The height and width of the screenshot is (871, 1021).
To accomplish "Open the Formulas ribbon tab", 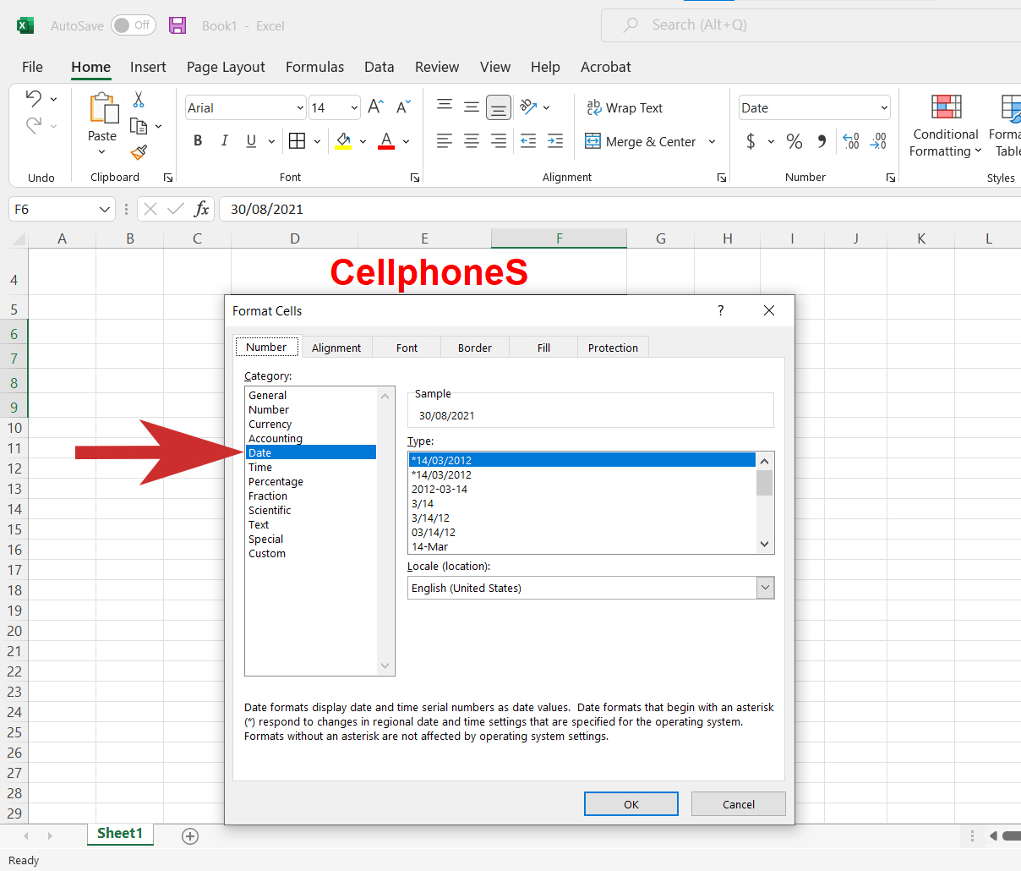I will (314, 67).
